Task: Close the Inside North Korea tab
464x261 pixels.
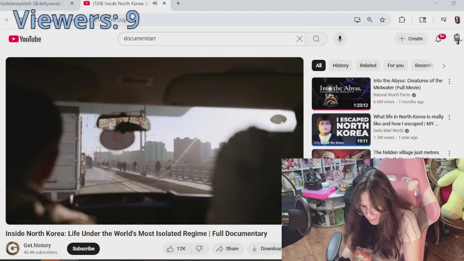Action: [x=164, y=3]
